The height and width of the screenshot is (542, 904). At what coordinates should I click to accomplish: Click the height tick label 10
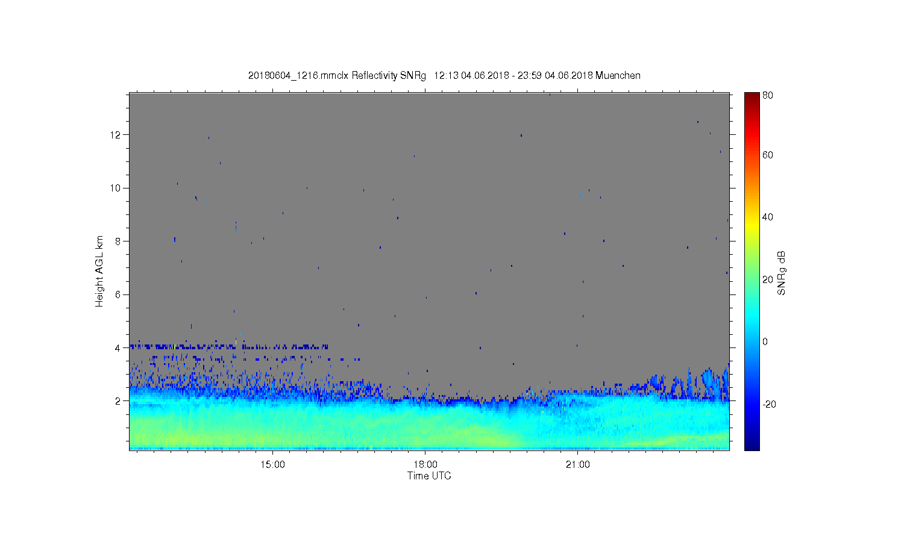click(x=116, y=188)
